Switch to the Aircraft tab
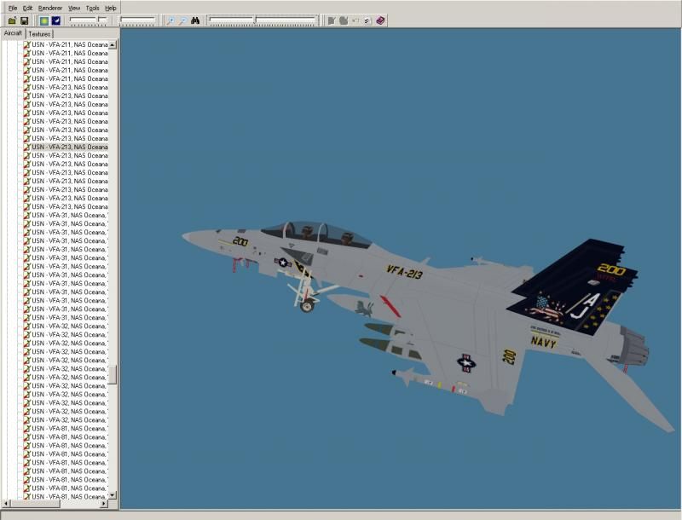 [13, 33]
